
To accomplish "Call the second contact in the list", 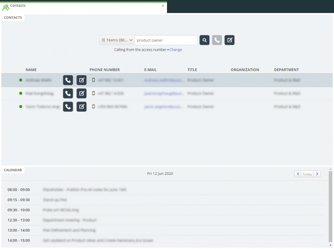I will pos(68,93).
